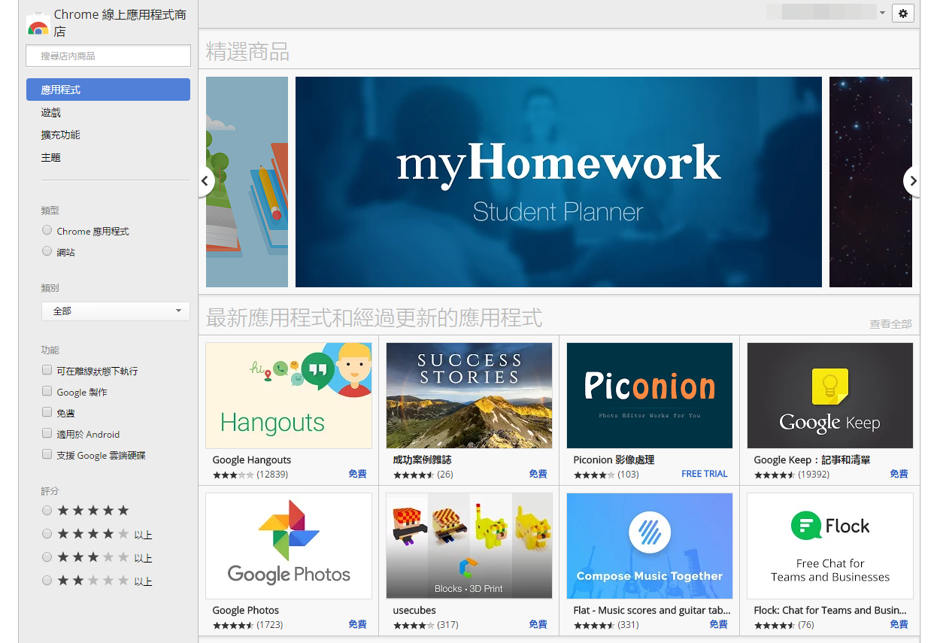Click the settings gear icon

(x=903, y=14)
